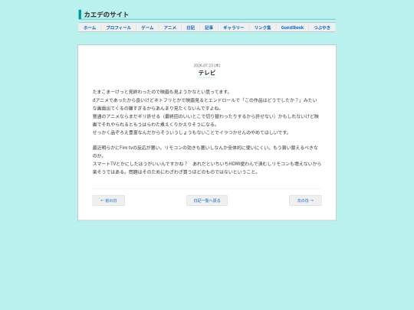Go to the next day with 次の日 →
The image size is (414, 310).
305,201
